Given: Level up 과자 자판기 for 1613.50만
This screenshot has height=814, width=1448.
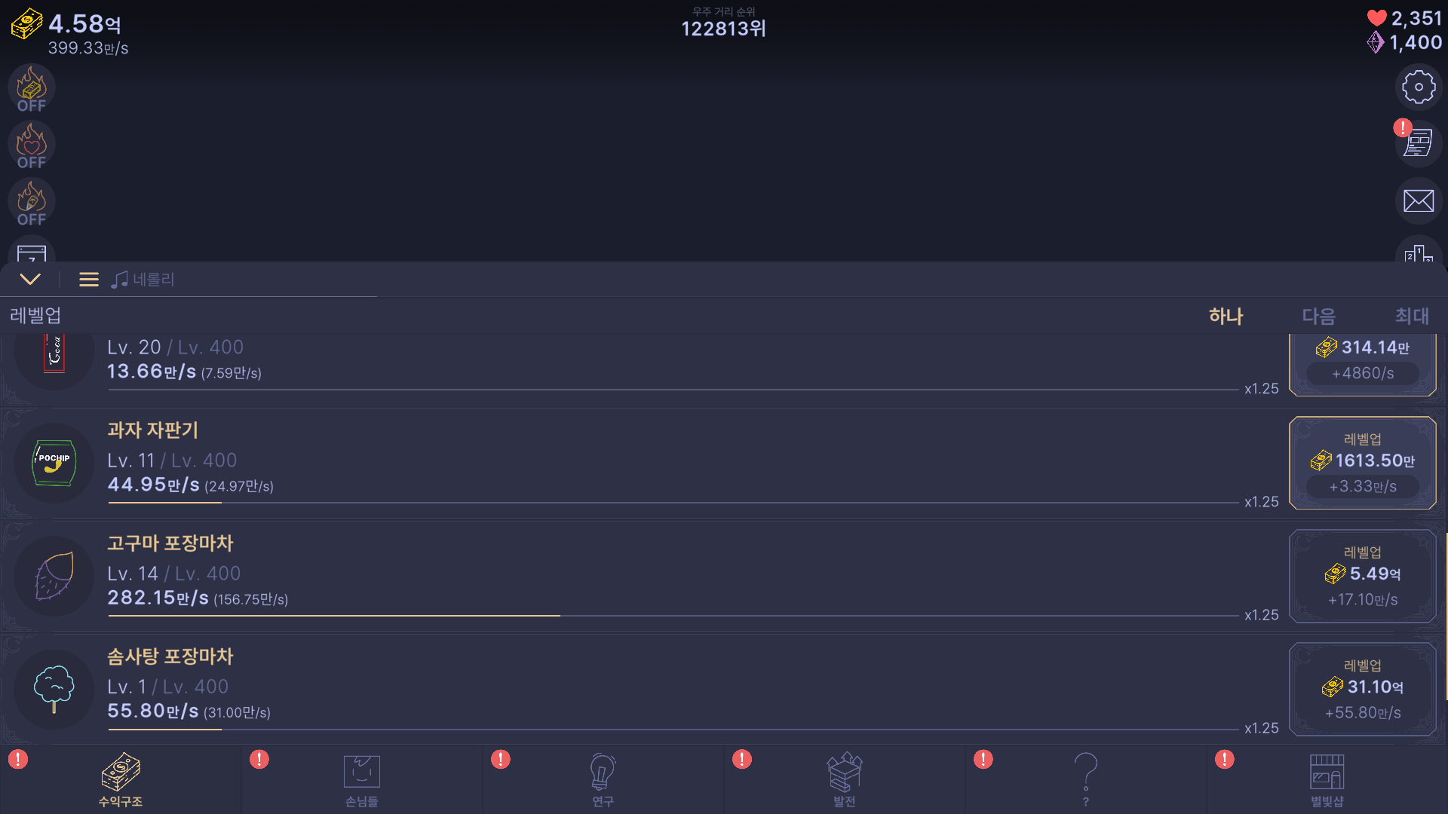Looking at the screenshot, I should (1362, 463).
